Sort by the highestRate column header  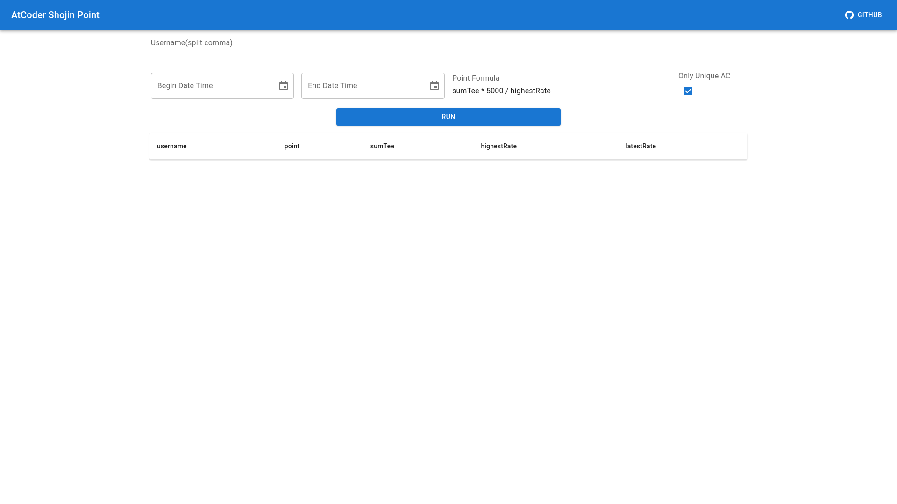pyautogui.click(x=498, y=146)
